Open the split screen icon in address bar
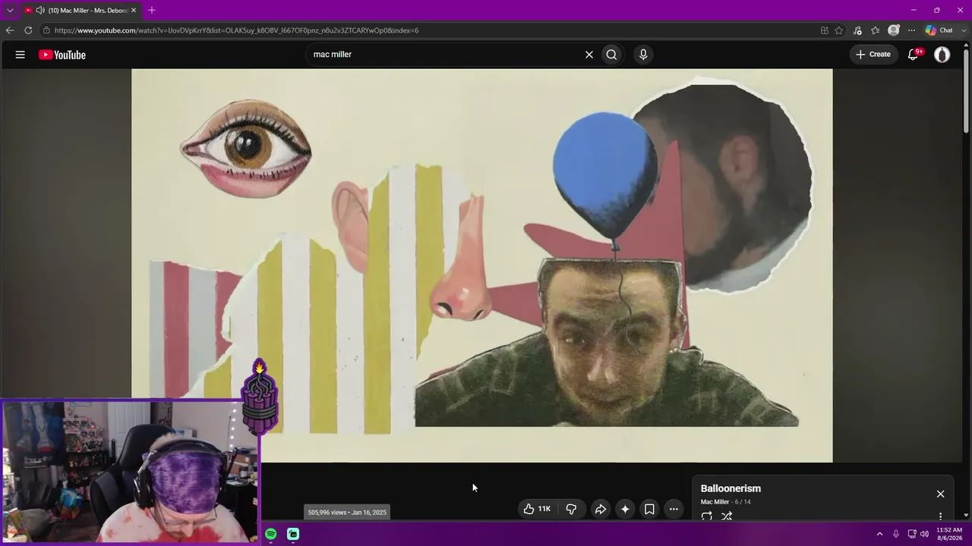Image resolution: width=972 pixels, height=546 pixels. tap(825, 30)
